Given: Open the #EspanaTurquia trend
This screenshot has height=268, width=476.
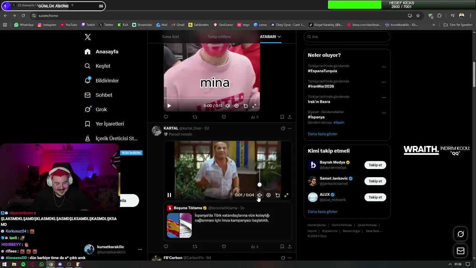Looking at the screenshot, I should (x=322, y=71).
